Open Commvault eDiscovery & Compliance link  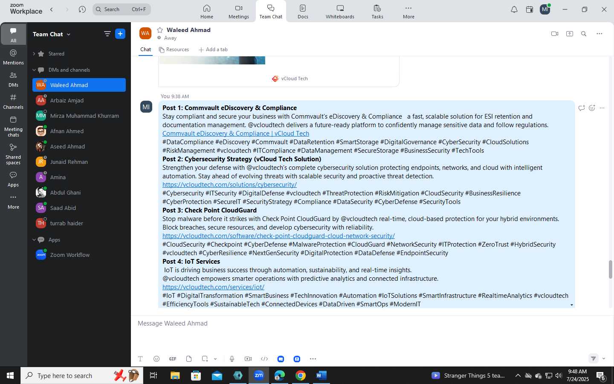pyautogui.click(x=236, y=134)
